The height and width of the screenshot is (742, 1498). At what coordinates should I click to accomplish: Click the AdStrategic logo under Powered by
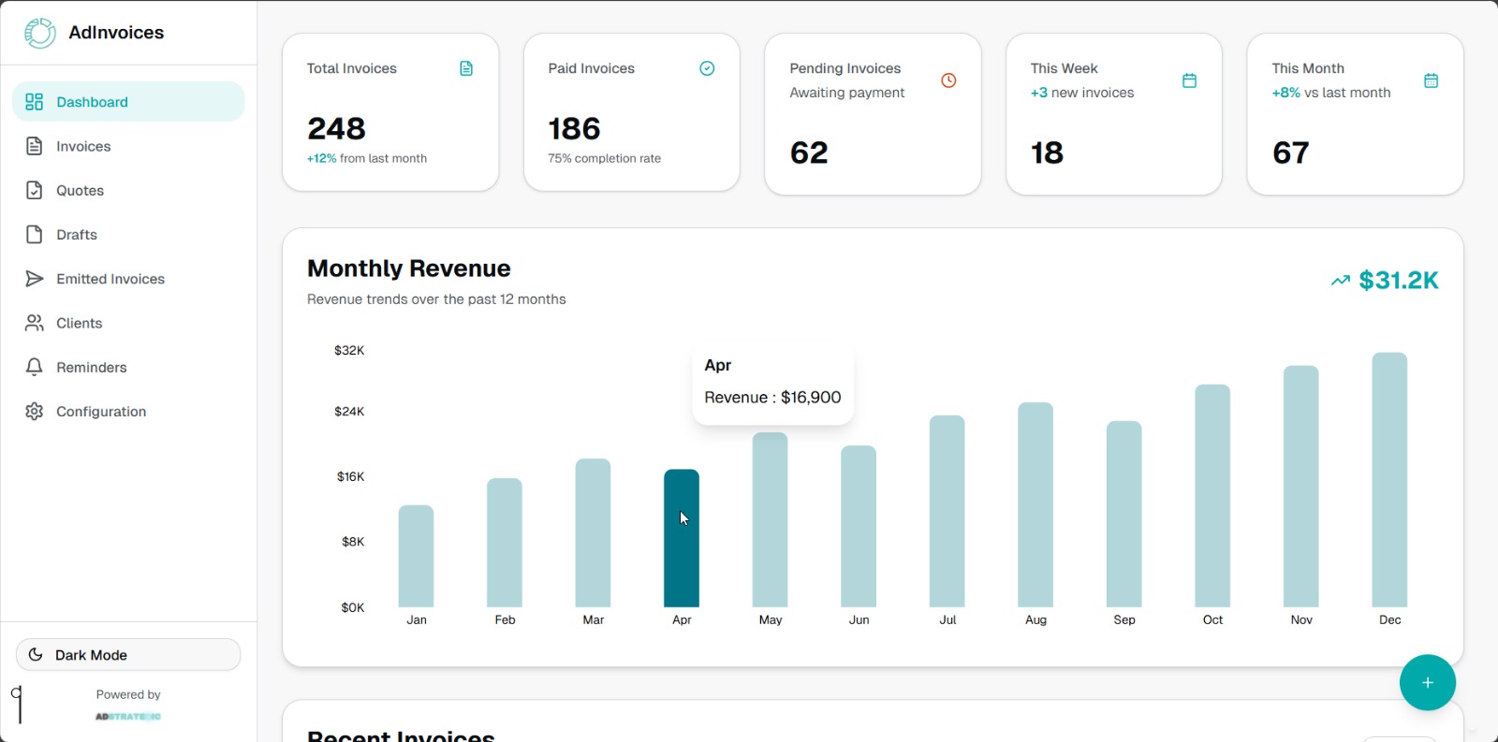pos(128,717)
